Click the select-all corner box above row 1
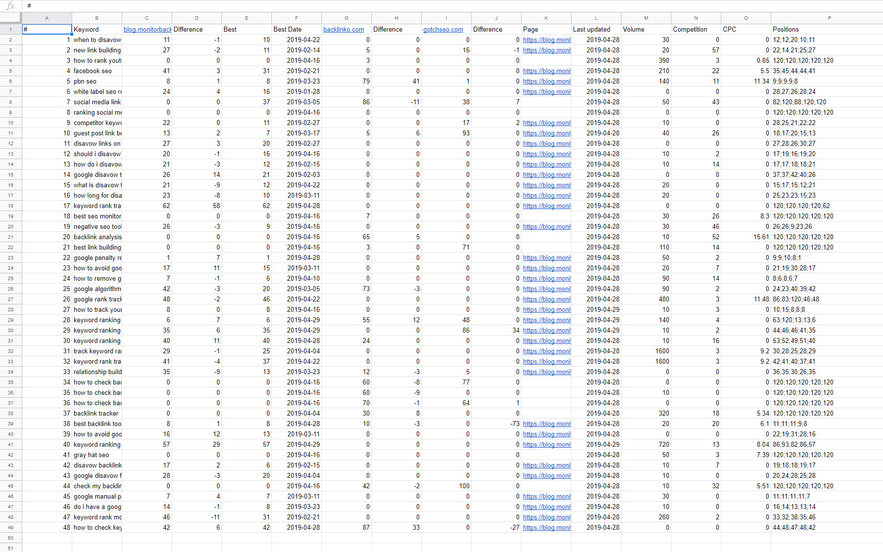Viewport: 883px width, 552px height. point(10,18)
